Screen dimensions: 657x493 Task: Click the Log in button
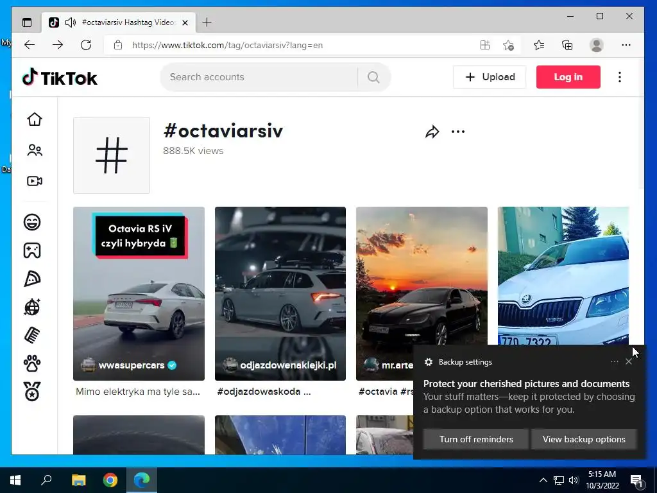[x=568, y=77]
